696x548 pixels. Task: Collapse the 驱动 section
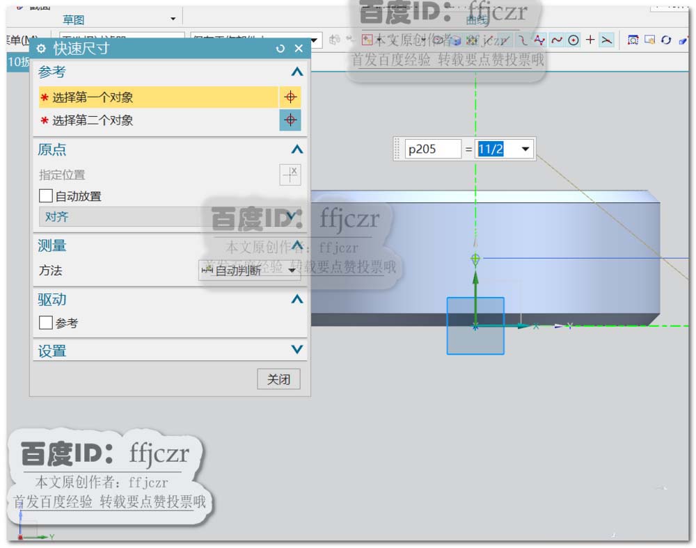pyautogui.click(x=297, y=299)
